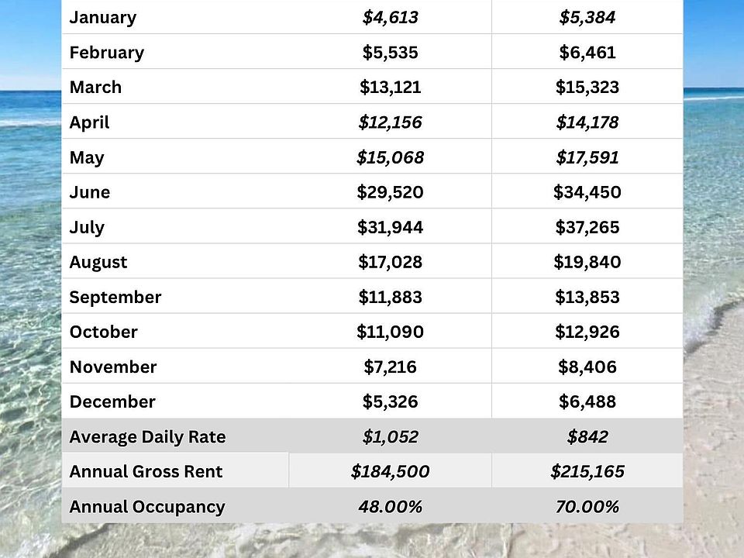Viewport: 744px width, 558px height.
Task: Select the June value $34,450
Action: 587,192
